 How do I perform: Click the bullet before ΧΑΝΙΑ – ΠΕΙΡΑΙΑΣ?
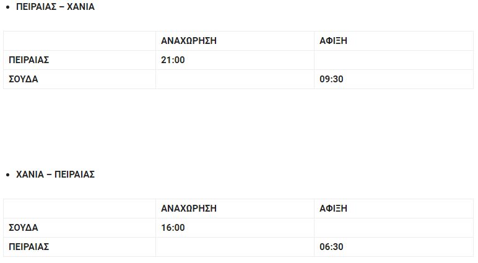pyautogui.click(x=8, y=175)
